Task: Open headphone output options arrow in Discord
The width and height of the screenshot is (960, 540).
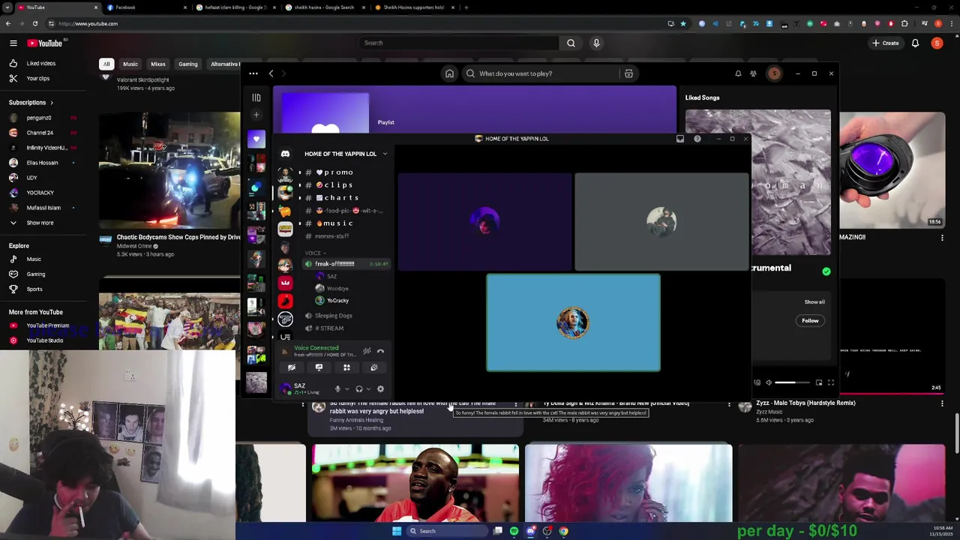Action: (368, 389)
